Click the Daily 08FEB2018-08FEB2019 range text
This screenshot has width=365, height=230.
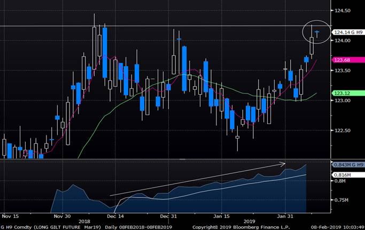(x=138, y=227)
